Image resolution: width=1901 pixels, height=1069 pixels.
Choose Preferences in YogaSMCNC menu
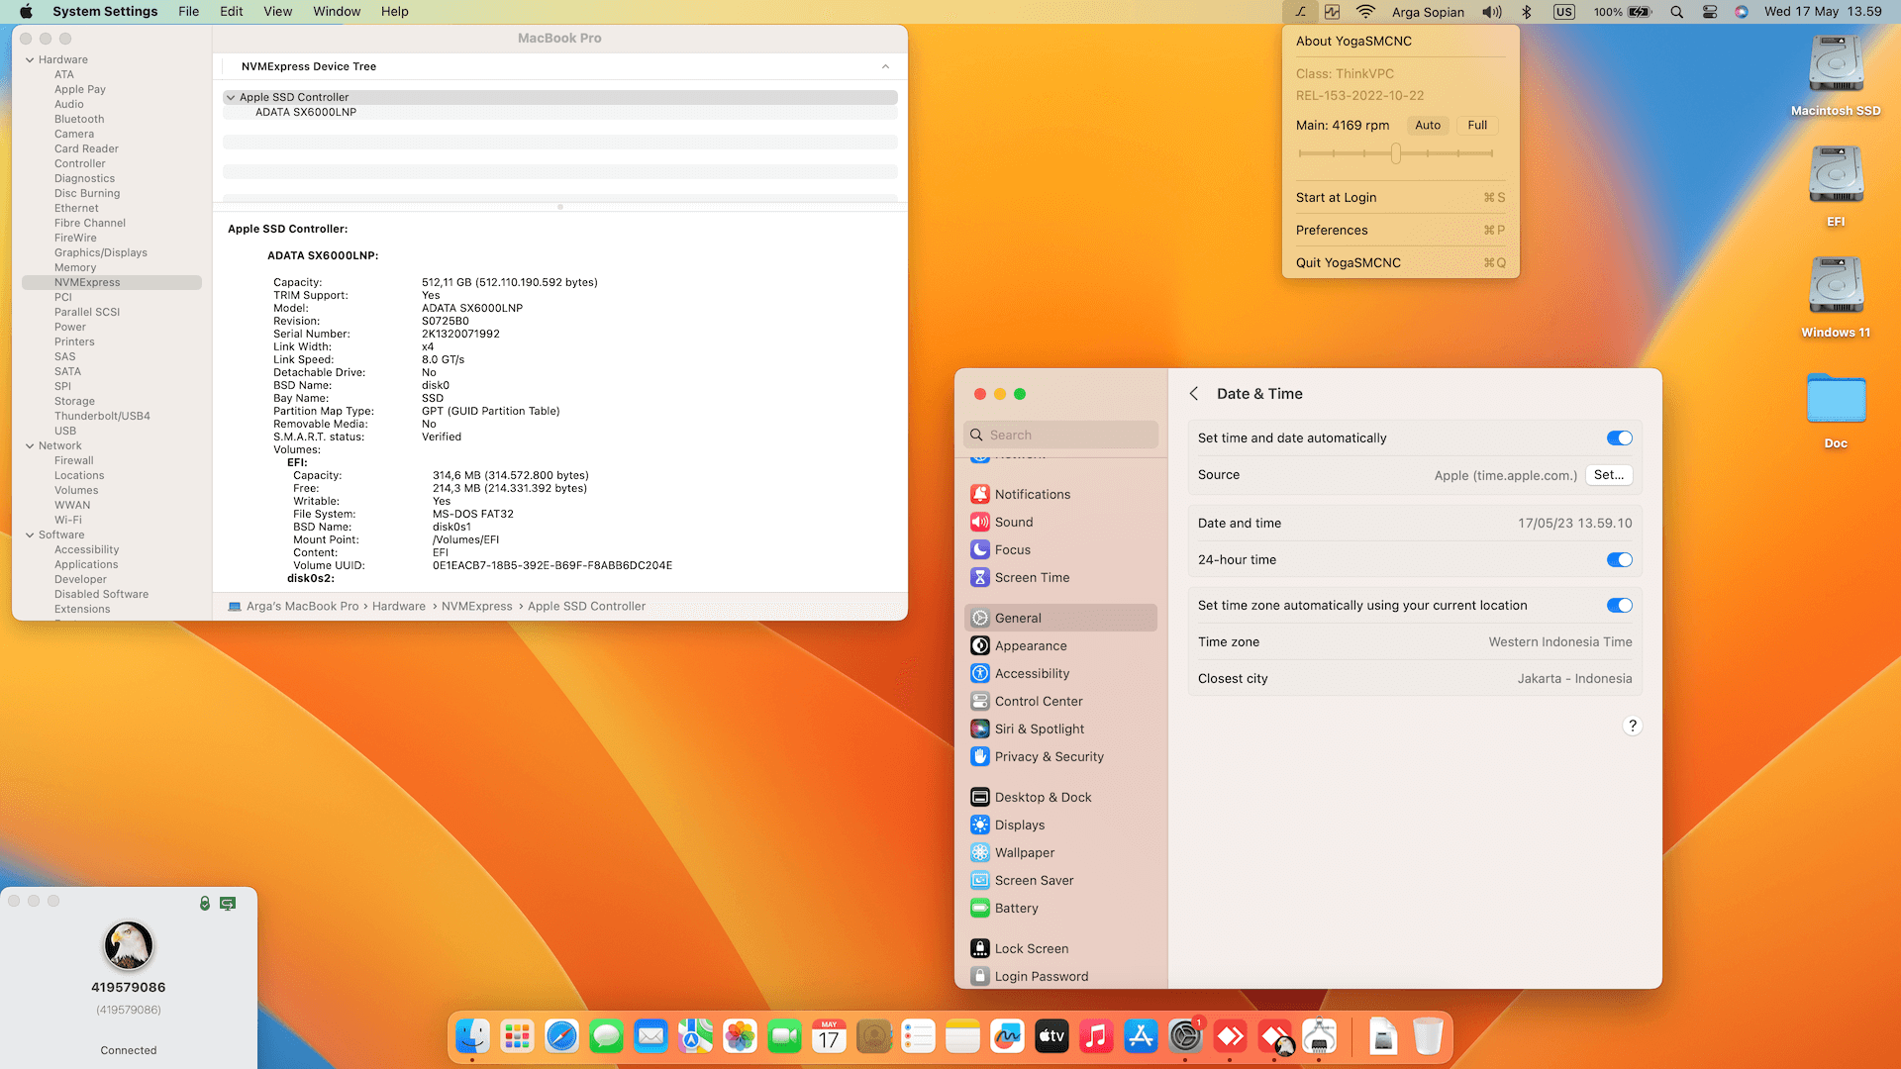tap(1331, 230)
